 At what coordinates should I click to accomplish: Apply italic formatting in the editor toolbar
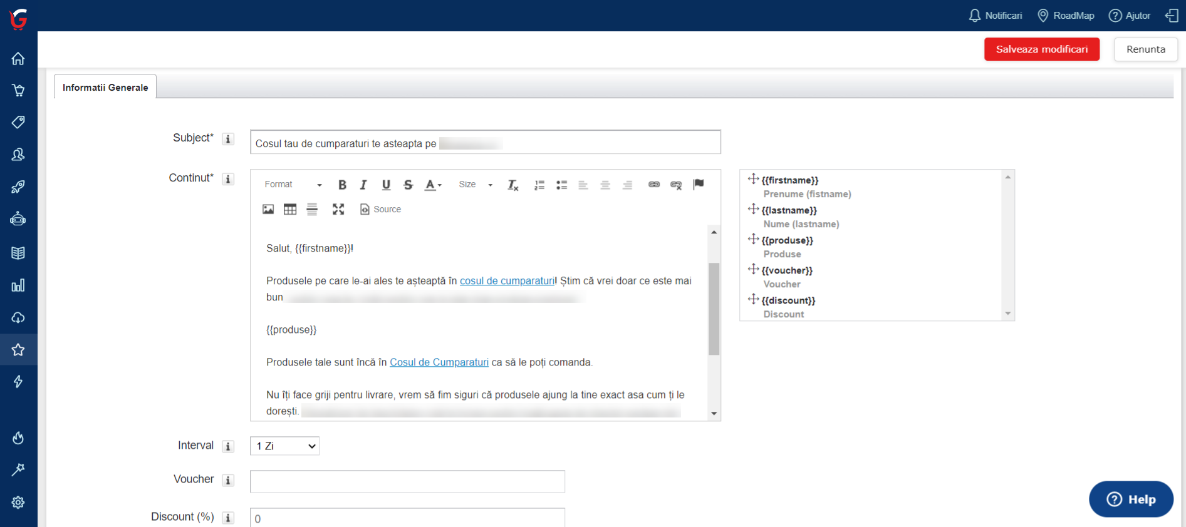click(x=363, y=185)
